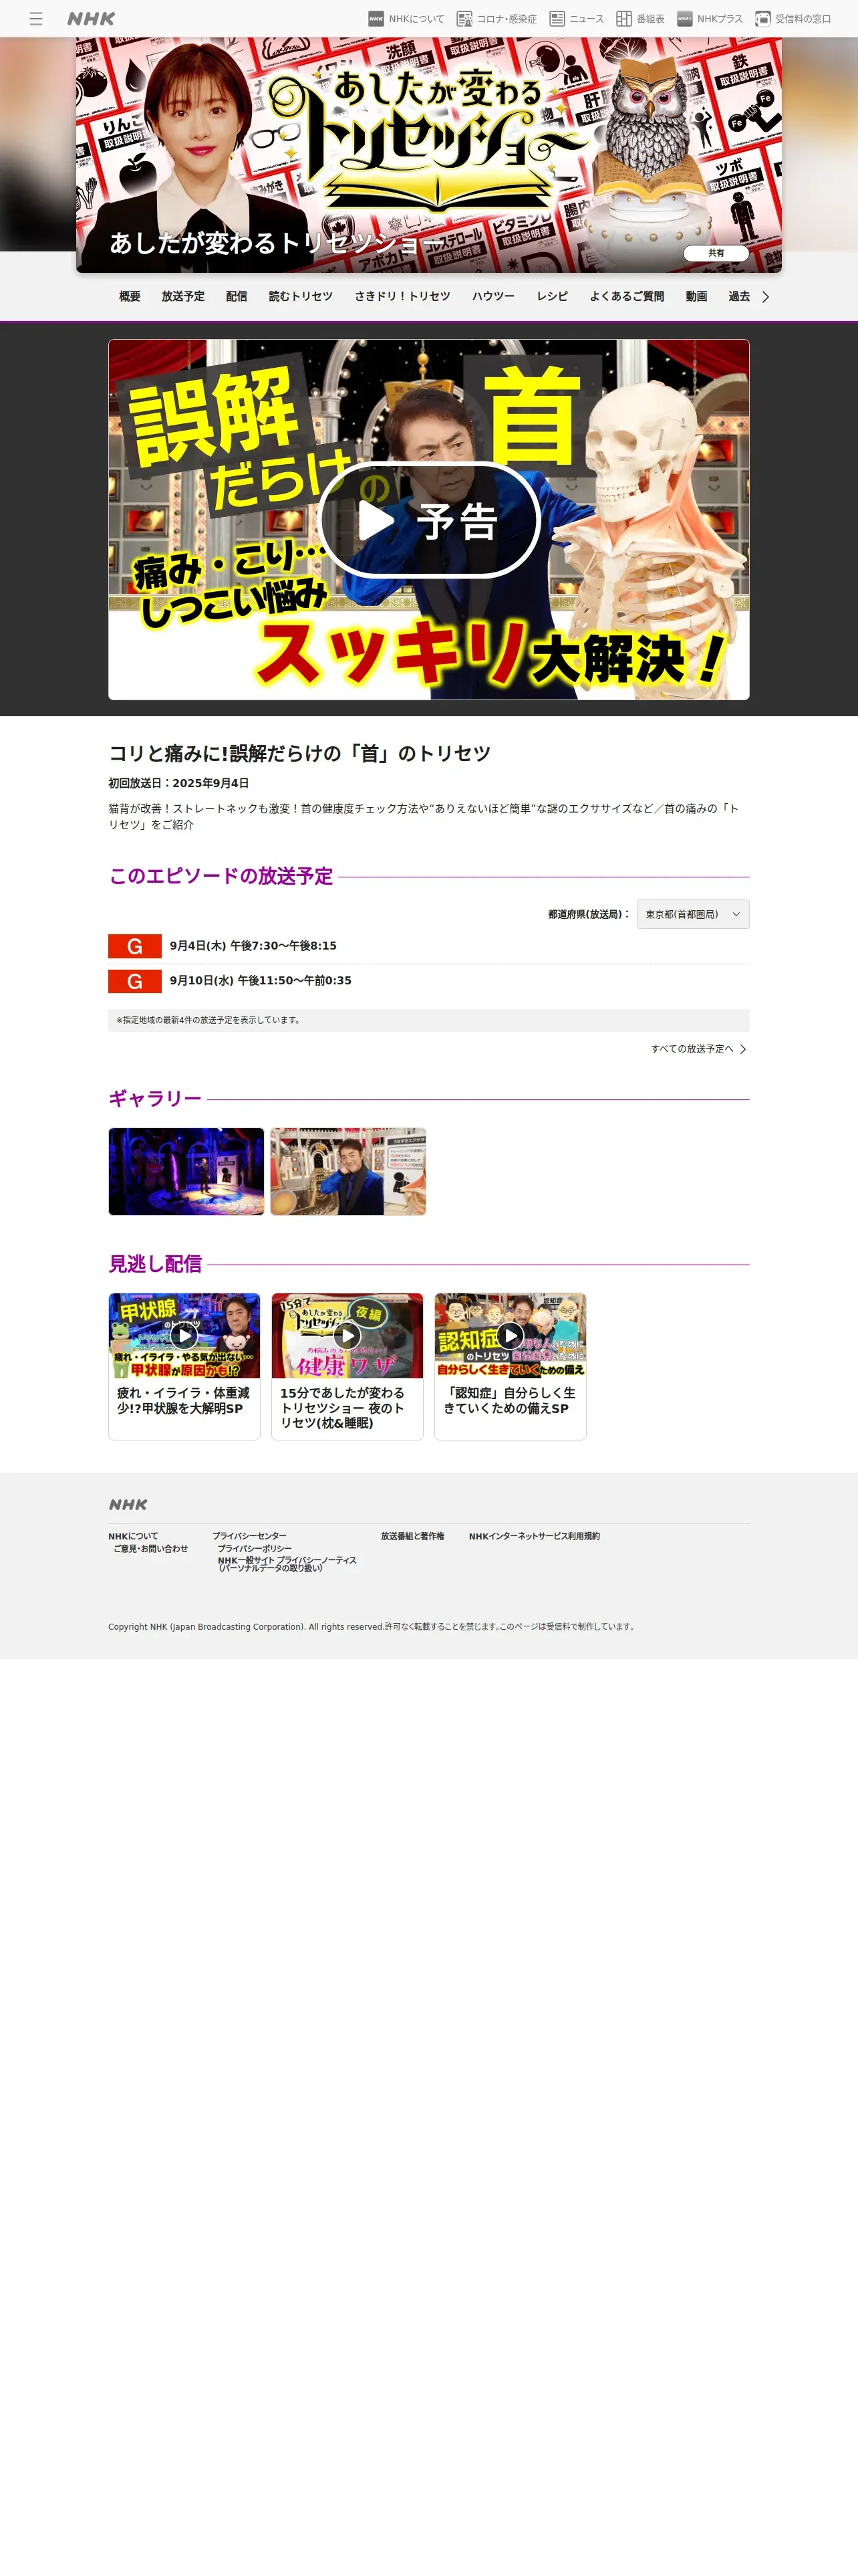Click the 共有 share button

coord(716,253)
